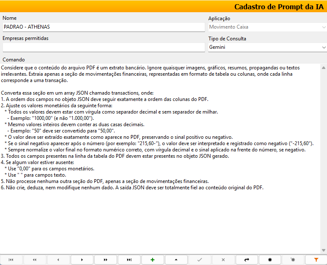Viewport: 327px width, 265px height.
Task: Go to the first record navigation button
Action: point(11,260)
